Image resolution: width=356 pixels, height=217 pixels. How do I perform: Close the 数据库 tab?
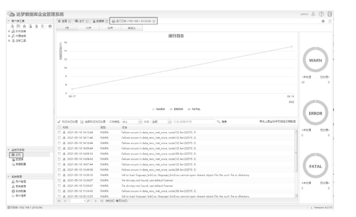point(107,21)
